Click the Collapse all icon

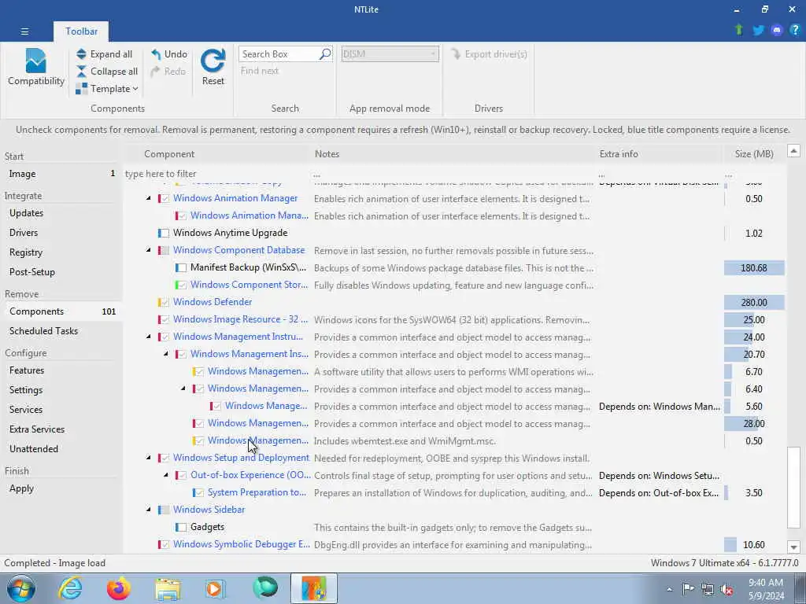(x=81, y=72)
